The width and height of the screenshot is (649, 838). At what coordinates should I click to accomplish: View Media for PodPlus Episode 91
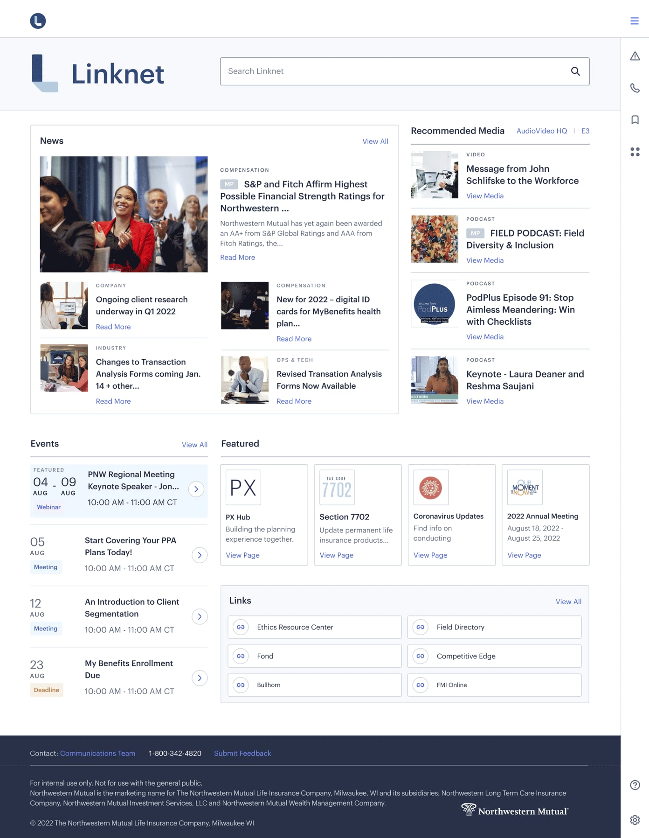tap(485, 337)
